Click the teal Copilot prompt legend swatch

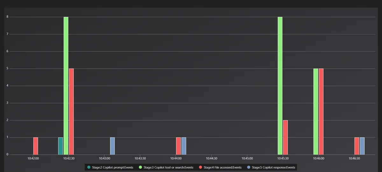[x=88, y=167]
